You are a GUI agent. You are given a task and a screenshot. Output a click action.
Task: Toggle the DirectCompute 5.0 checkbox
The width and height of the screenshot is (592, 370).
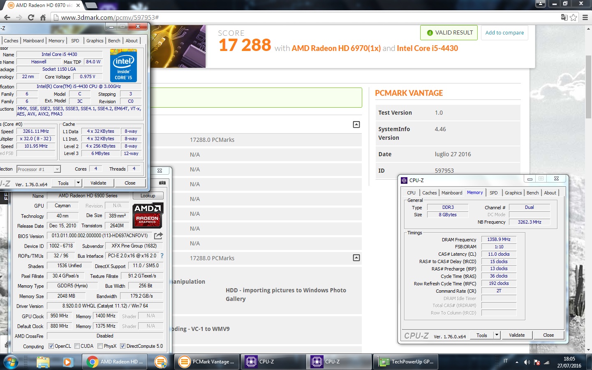pyautogui.click(x=123, y=346)
